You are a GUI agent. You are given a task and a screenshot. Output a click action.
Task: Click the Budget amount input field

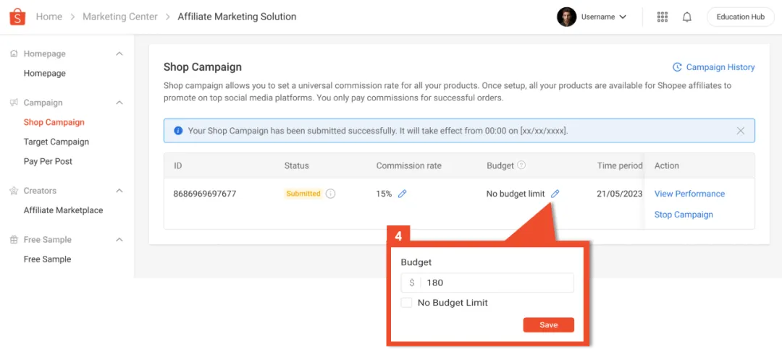click(487, 283)
